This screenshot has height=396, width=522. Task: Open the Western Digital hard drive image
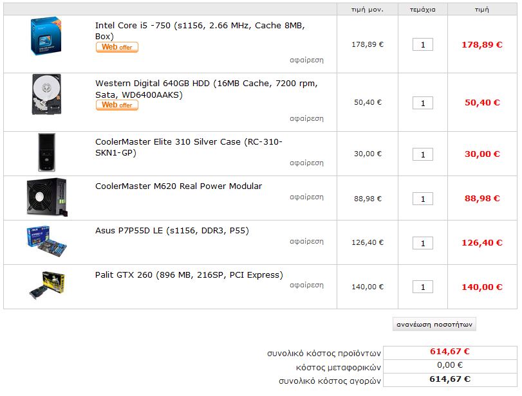[x=46, y=94]
